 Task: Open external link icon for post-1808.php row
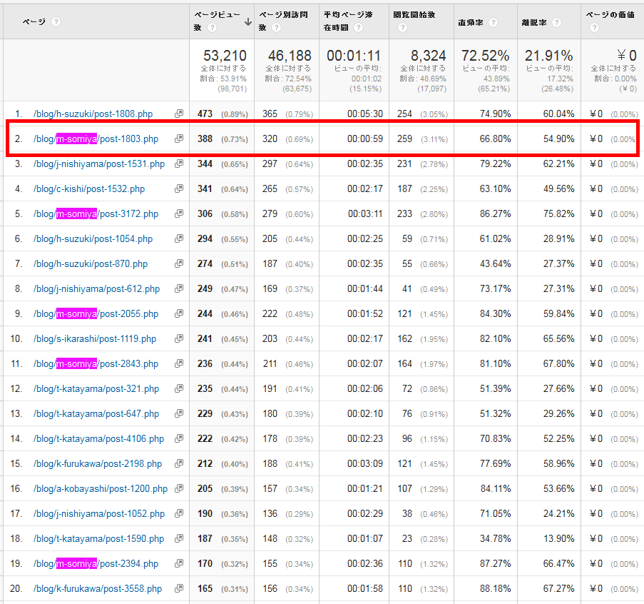point(178,114)
